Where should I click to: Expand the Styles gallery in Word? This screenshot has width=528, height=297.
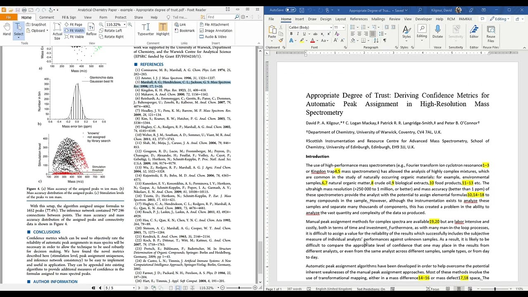(407, 32)
